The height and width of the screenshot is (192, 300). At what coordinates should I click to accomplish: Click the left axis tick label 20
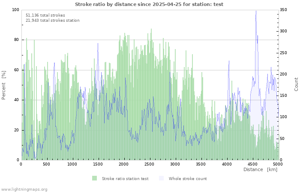coord(17,130)
